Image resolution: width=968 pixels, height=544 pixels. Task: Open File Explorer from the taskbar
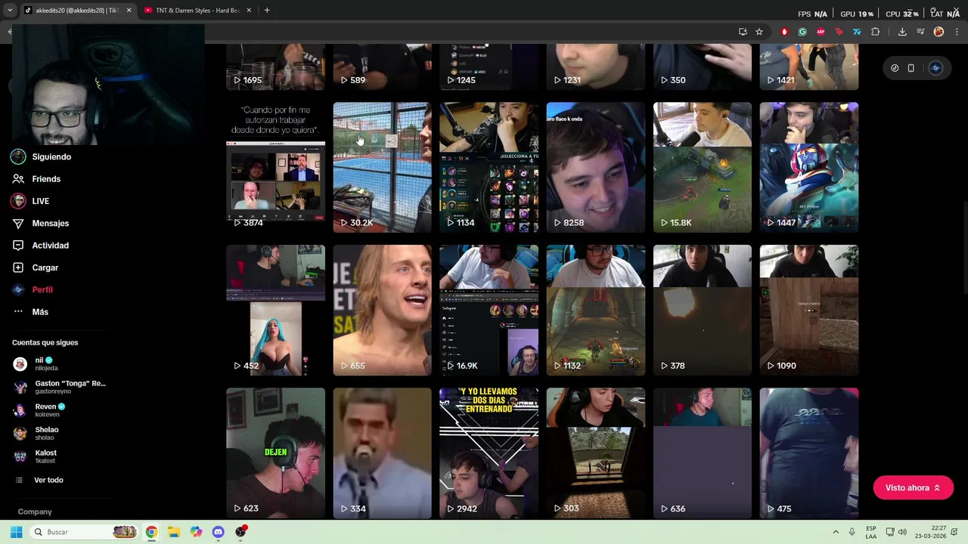(x=173, y=532)
